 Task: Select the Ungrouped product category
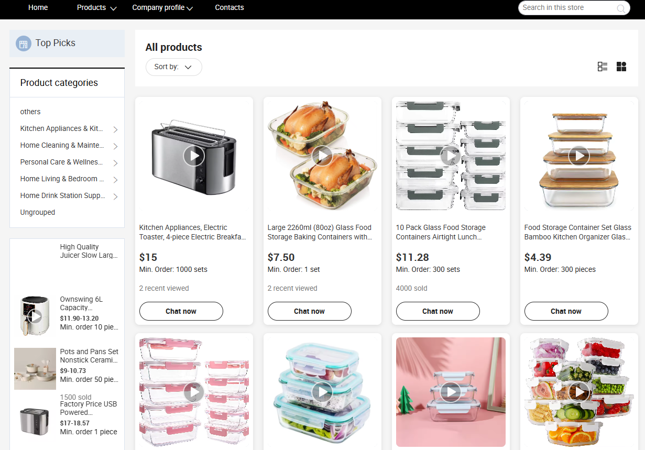tap(38, 212)
